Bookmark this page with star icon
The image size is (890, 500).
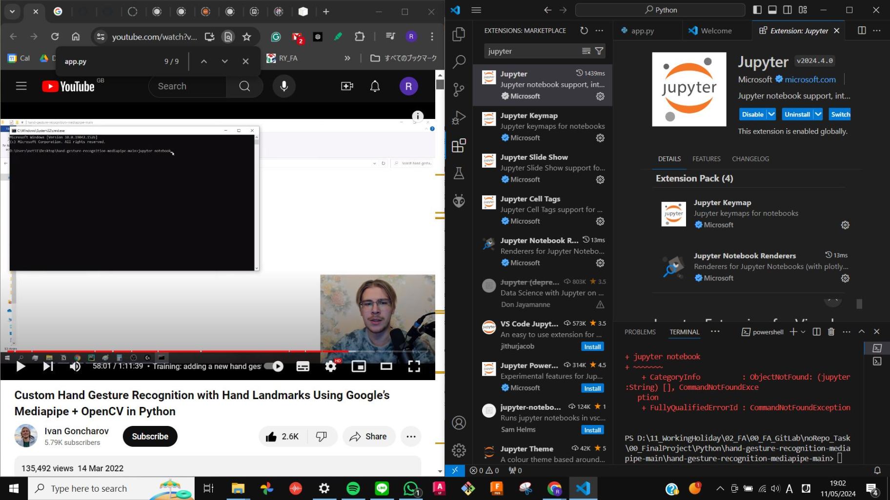point(247,37)
